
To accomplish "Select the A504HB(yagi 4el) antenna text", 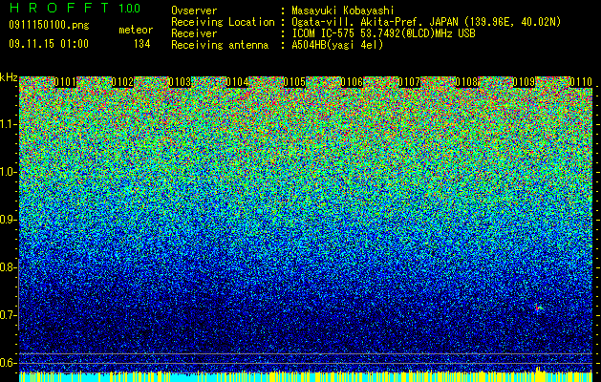I will (337, 45).
